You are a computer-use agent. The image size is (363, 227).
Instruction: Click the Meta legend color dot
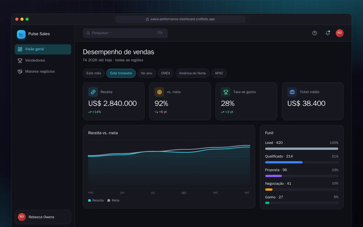[109, 200]
